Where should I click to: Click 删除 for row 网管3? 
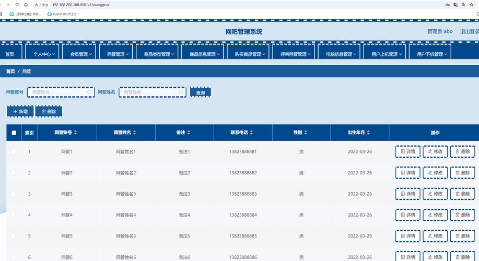tap(462, 194)
